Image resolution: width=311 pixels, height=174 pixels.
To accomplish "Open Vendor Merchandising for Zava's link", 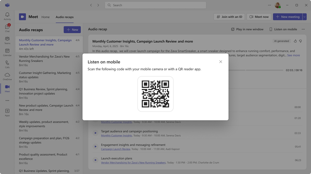I will pyautogui.click(x=133, y=163).
